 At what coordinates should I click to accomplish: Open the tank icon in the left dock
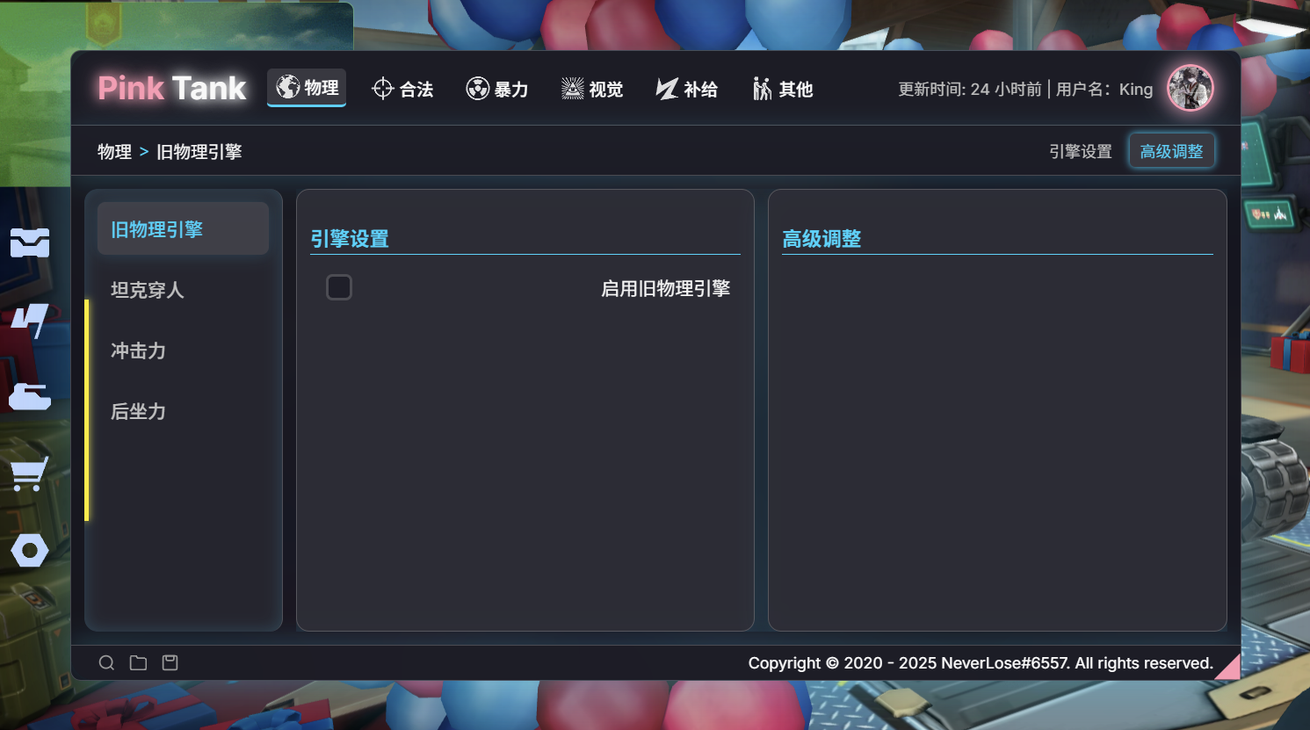pos(30,396)
